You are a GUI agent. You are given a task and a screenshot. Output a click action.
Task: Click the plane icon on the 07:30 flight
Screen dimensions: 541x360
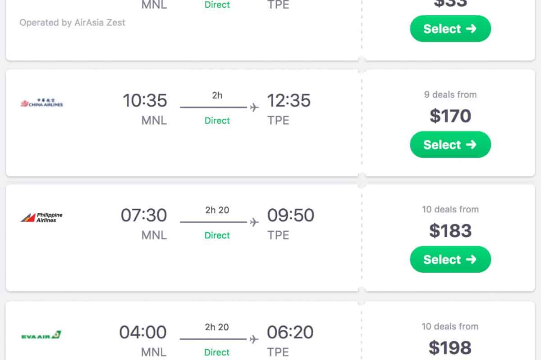(254, 222)
